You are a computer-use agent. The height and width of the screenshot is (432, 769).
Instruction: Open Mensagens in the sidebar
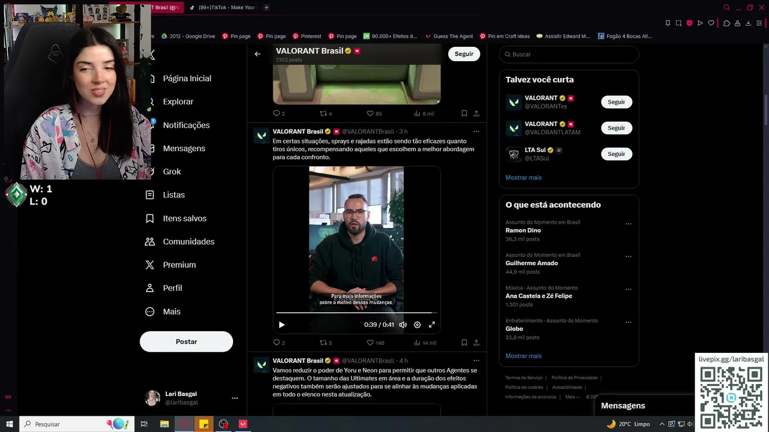click(x=184, y=149)
